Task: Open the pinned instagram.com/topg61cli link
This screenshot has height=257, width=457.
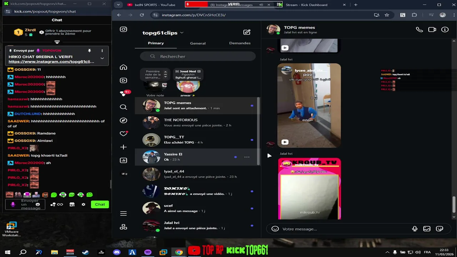Action: [x=51, y=61]
